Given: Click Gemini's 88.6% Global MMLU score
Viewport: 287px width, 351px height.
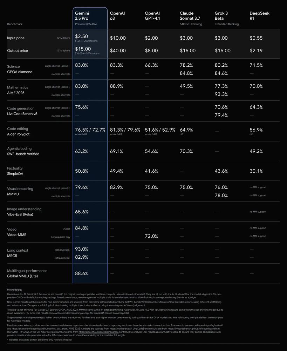Looking at the screenshot, I should 82,273.
